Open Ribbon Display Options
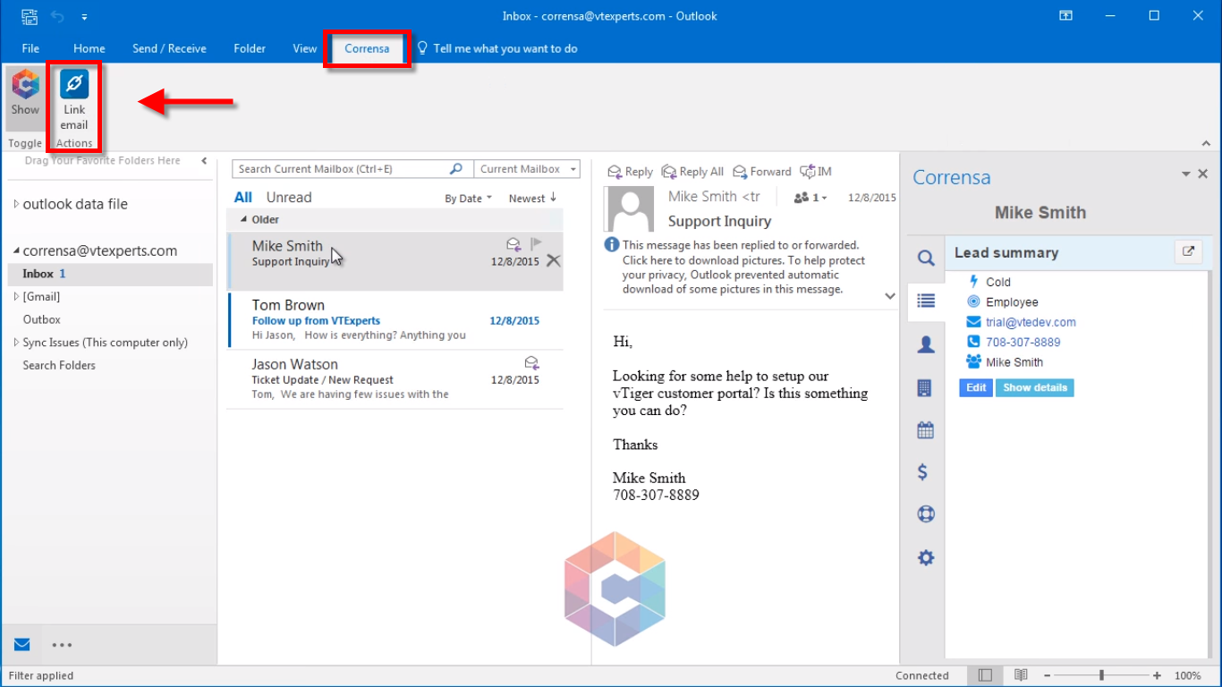 point(1066,15)
